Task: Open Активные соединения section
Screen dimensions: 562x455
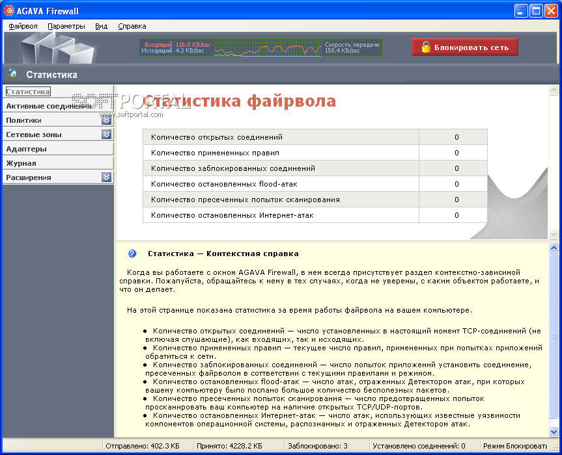Action: (x=58, y=106)
